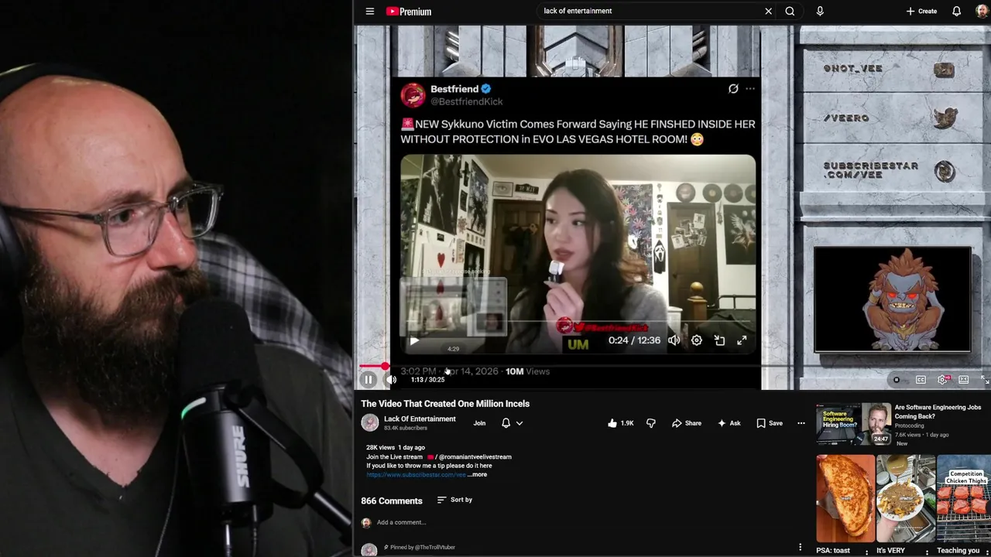991x557 pixels.
Task: Open the YouTube hamburger guide menu
Action: pyautogui.click(x=370, y=12)
